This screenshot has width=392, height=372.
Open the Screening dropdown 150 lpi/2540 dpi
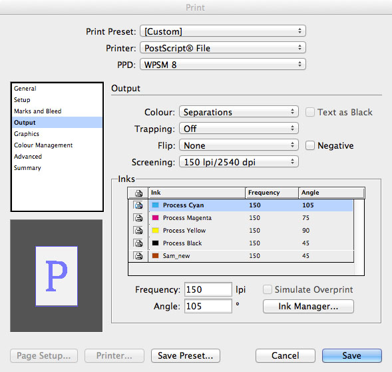(x=239, y=162)
